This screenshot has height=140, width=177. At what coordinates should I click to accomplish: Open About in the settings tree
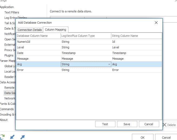pyautogui.click(x=4, y=120)
